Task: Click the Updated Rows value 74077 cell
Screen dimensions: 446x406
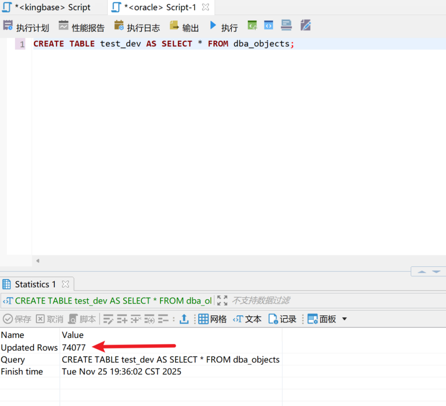Action: click(74, 348)
